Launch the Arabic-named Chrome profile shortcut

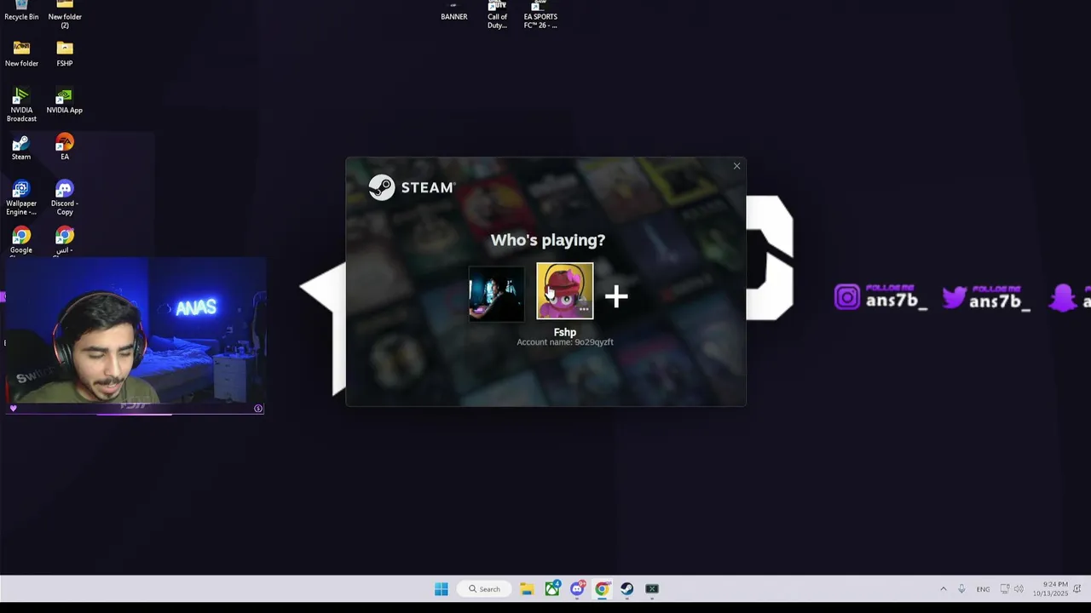(65, 240)
